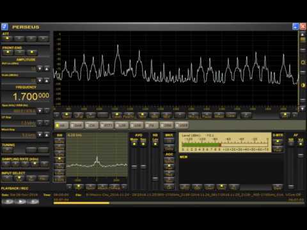Click the lit INPUT SELECT button
Screen dimensions: 307x230
click(x=19, y=178)
